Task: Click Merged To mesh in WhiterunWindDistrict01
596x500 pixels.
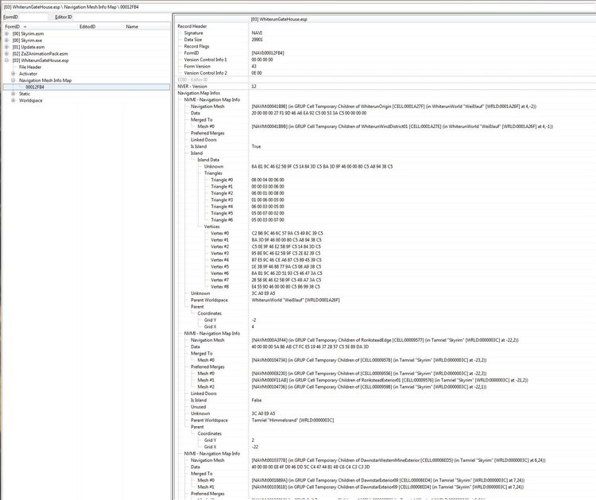Action: tap(402, 126)
